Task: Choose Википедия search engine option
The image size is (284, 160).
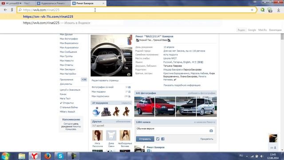Action: [275, 30]
